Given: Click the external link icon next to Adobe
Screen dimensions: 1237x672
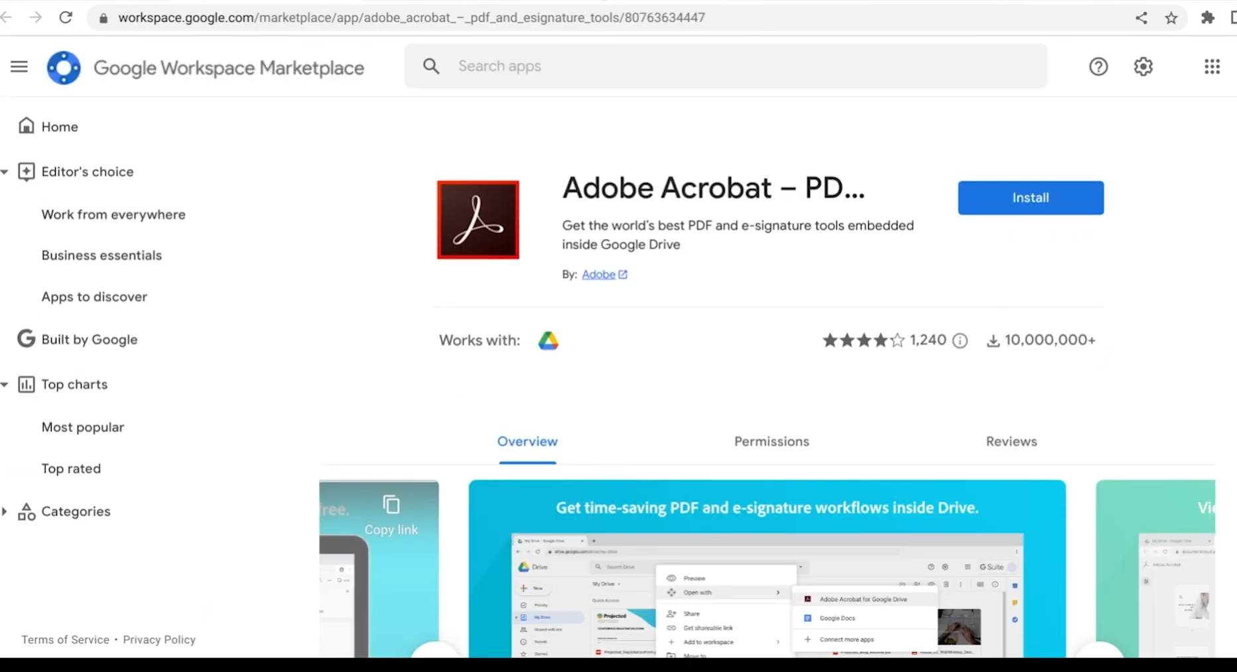Looking at the screenshot, I should pos(623,274).
